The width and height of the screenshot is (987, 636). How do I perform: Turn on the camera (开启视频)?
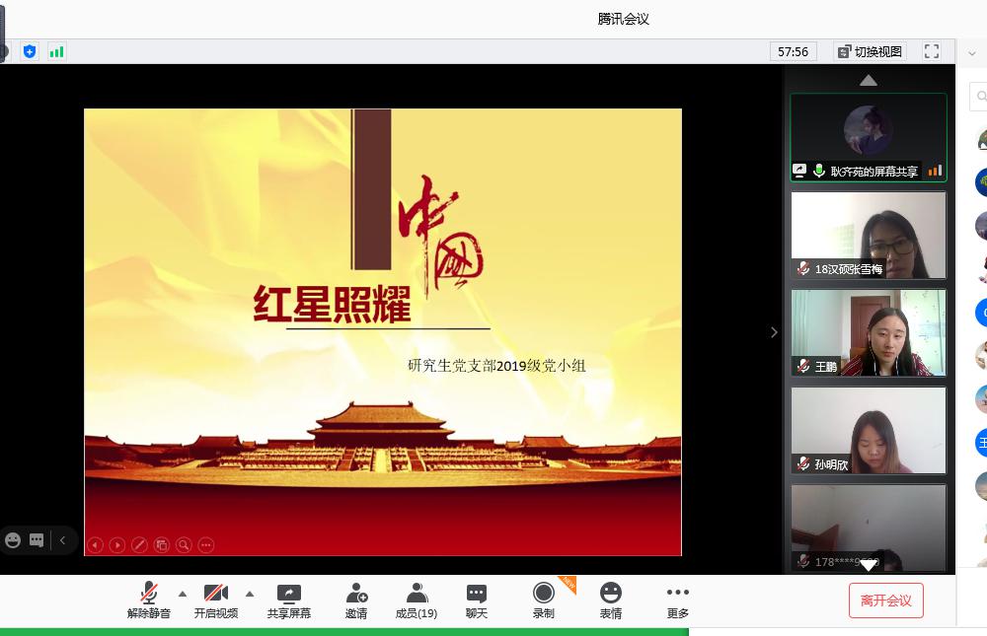click(215, 599)
